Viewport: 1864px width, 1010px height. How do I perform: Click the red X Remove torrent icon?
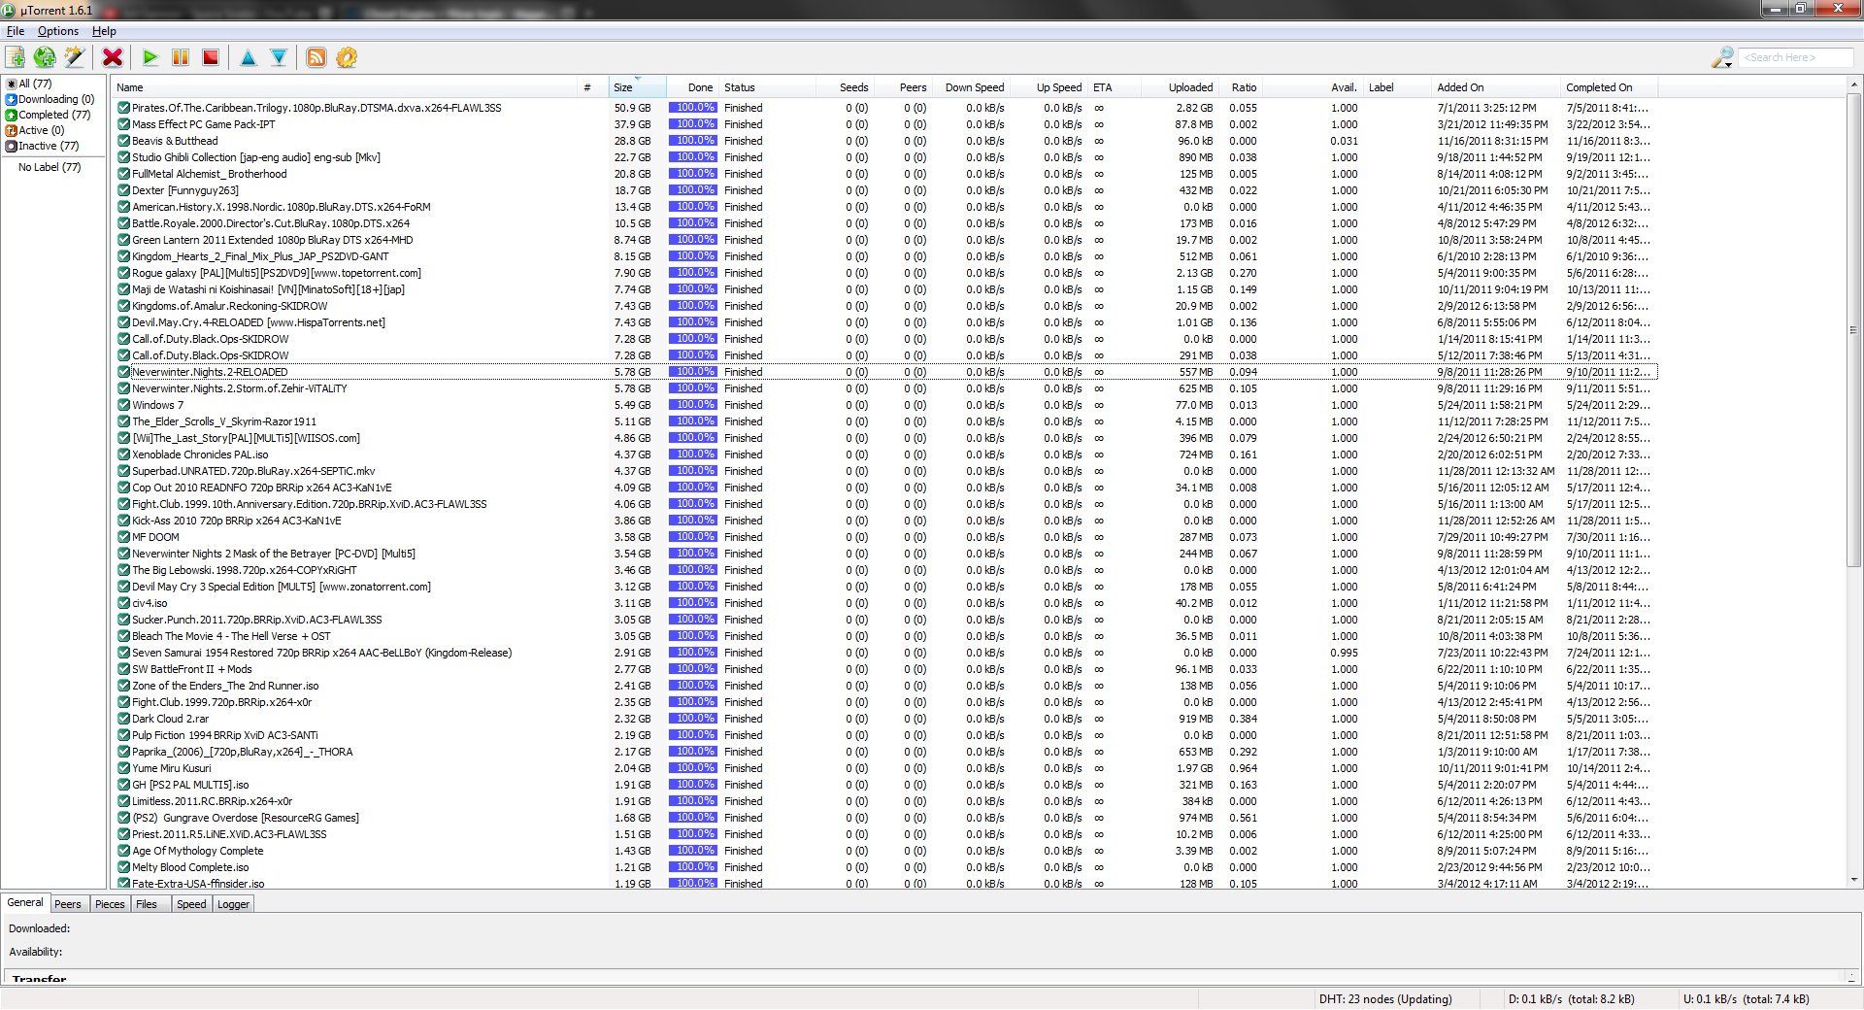point(113,57)
